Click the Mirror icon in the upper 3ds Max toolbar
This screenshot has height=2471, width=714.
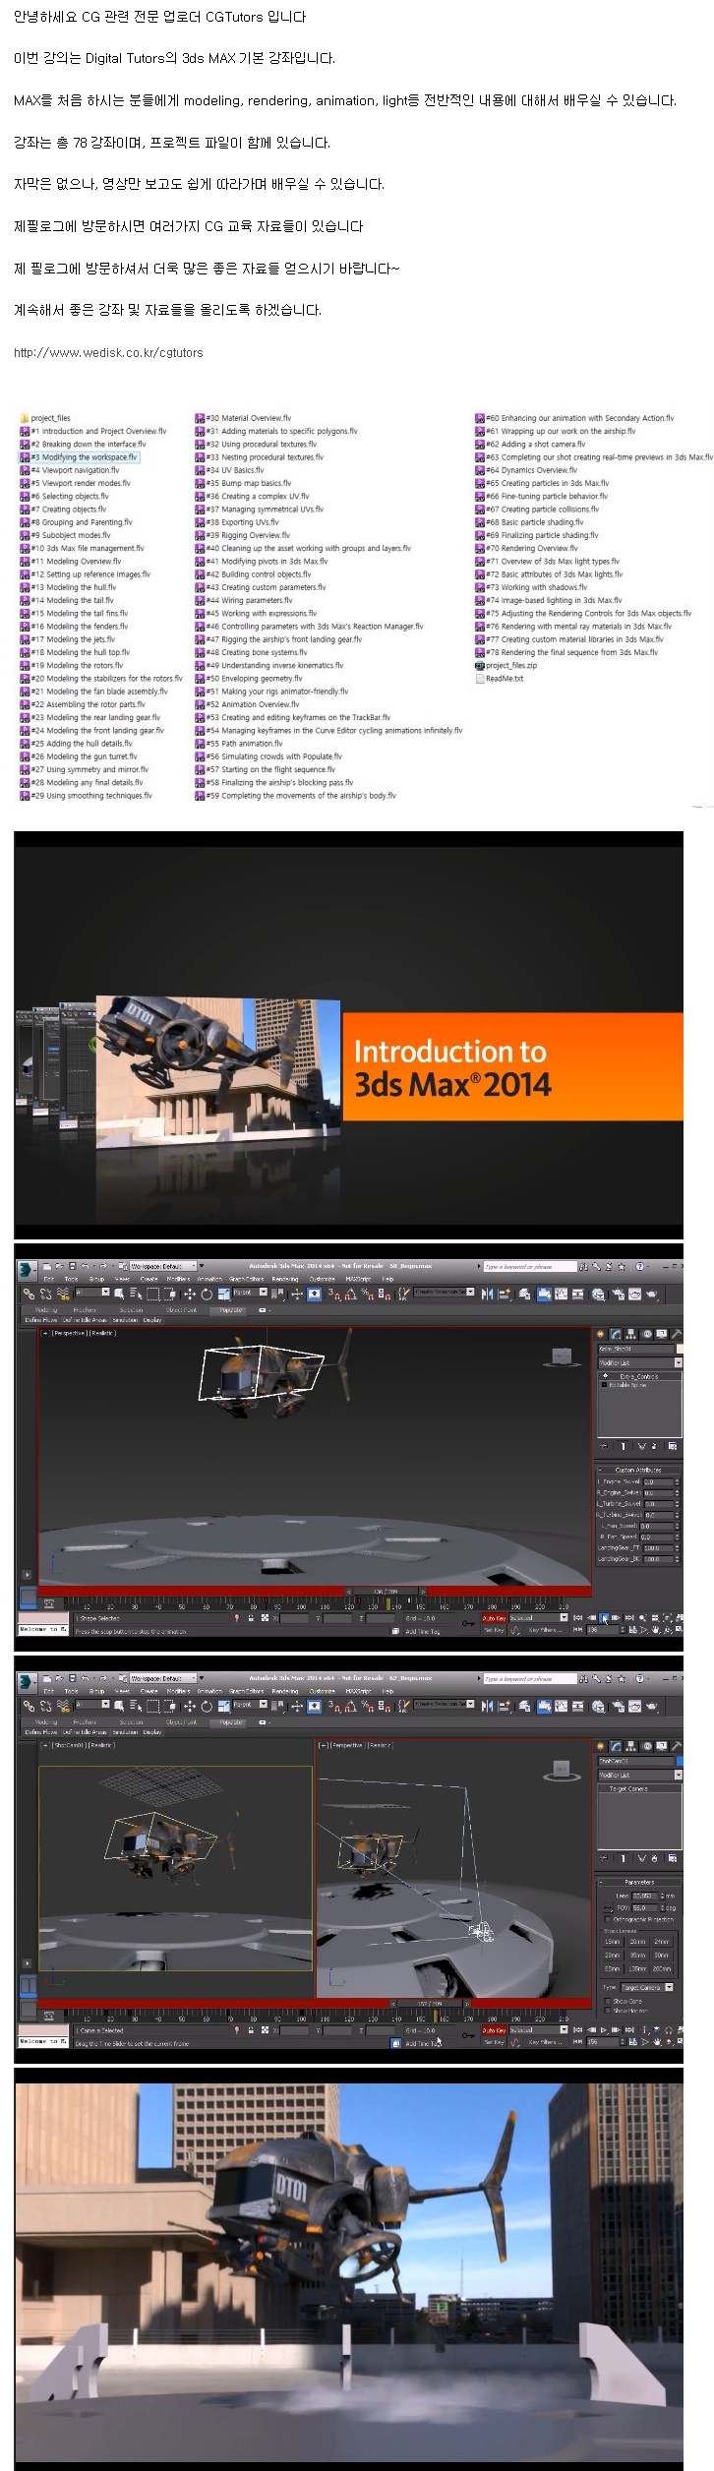pyautogui.click(x=488, y=1294)
